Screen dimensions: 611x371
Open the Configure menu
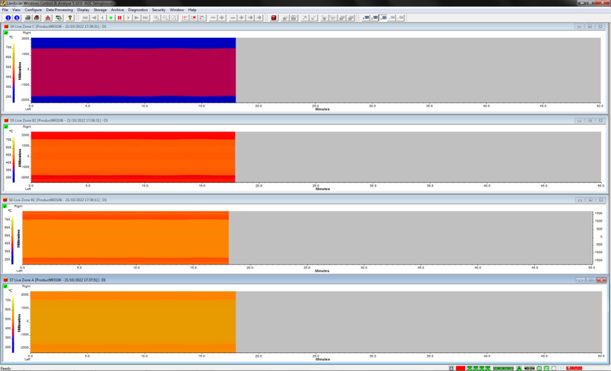[33, 10]
